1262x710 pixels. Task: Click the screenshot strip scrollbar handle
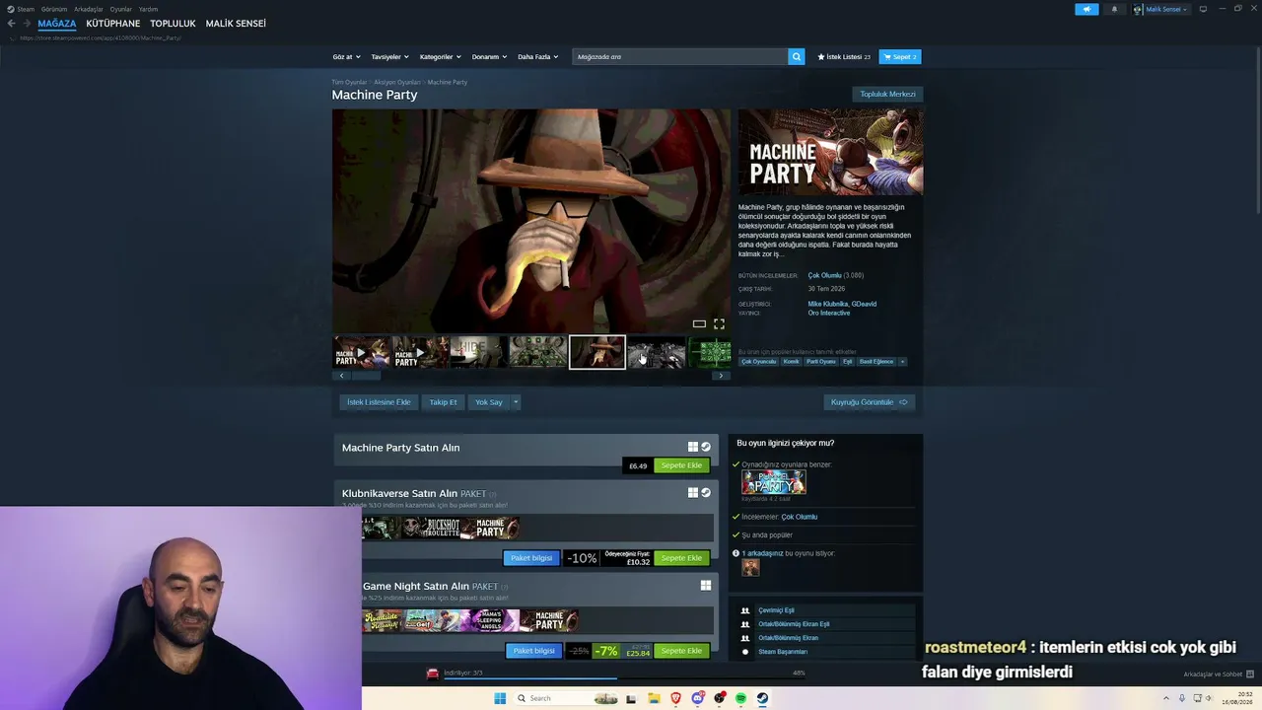tap(367, 376)
